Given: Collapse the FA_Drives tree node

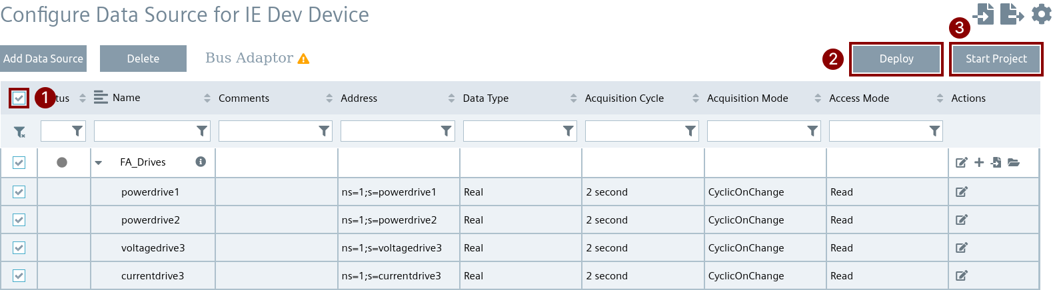Looking at the screenshot, I should coord(99,163).
